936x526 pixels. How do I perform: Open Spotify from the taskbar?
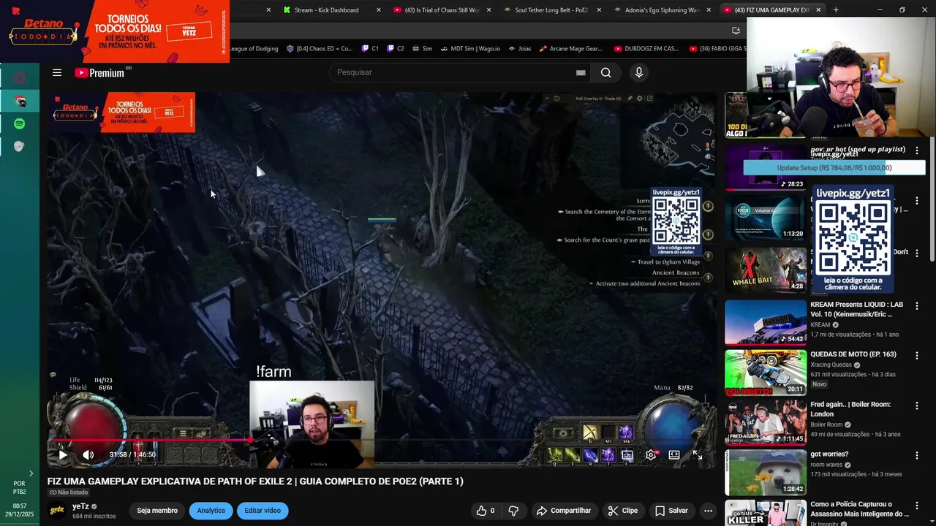(20, 123)
